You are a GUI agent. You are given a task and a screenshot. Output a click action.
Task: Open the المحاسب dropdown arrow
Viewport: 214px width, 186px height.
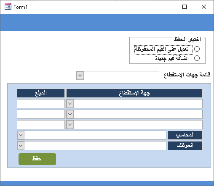click(x=21, y=135)
